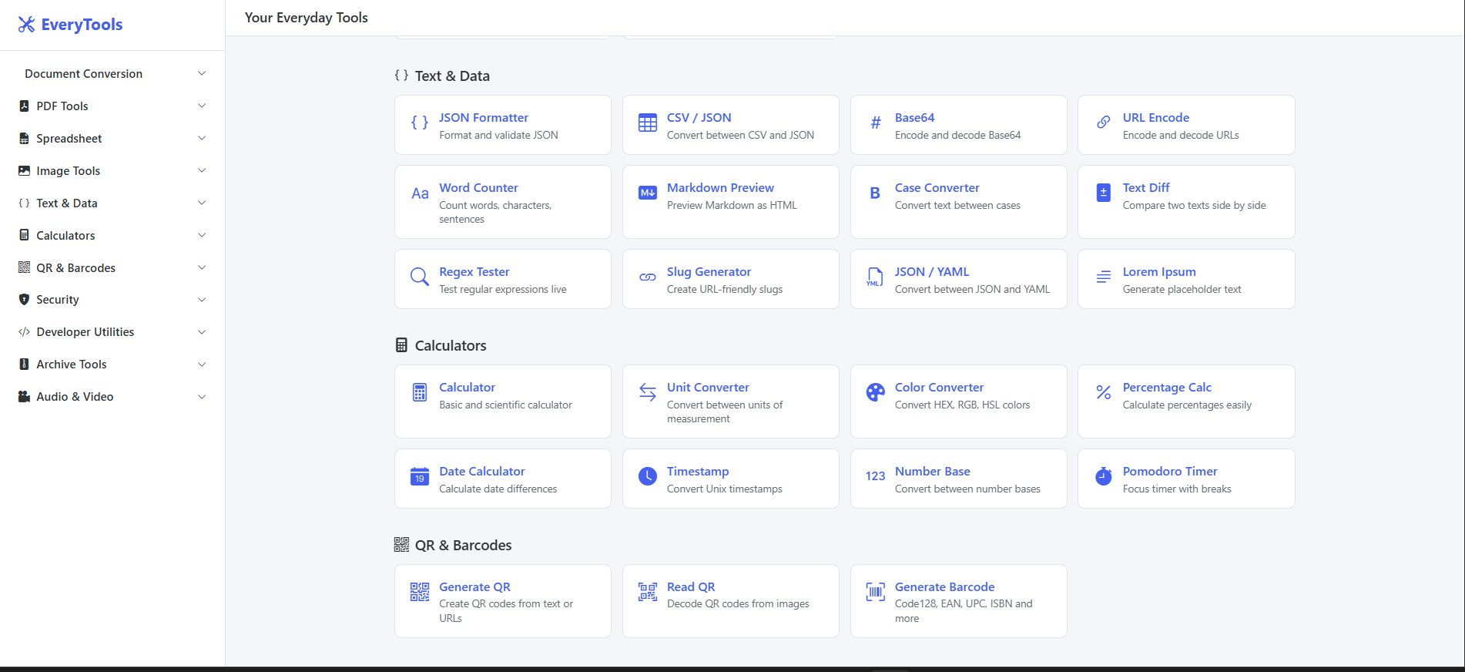Viewport: 1465px width, 672px height.
Task: Open the Security sidebar menu
Action: click(112, 300)
